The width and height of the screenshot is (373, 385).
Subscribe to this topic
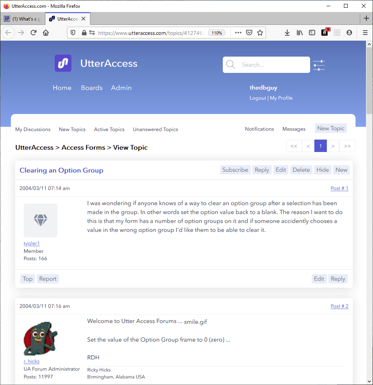[235, 170]
